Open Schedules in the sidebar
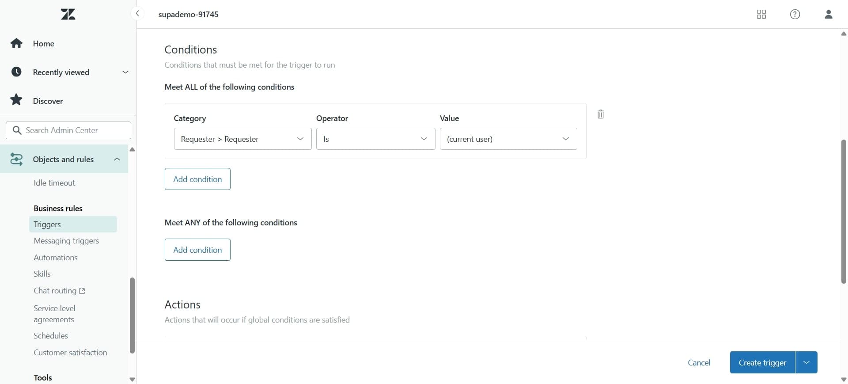The height and width of the screenshot is (384, 848). tap(51, 335)
